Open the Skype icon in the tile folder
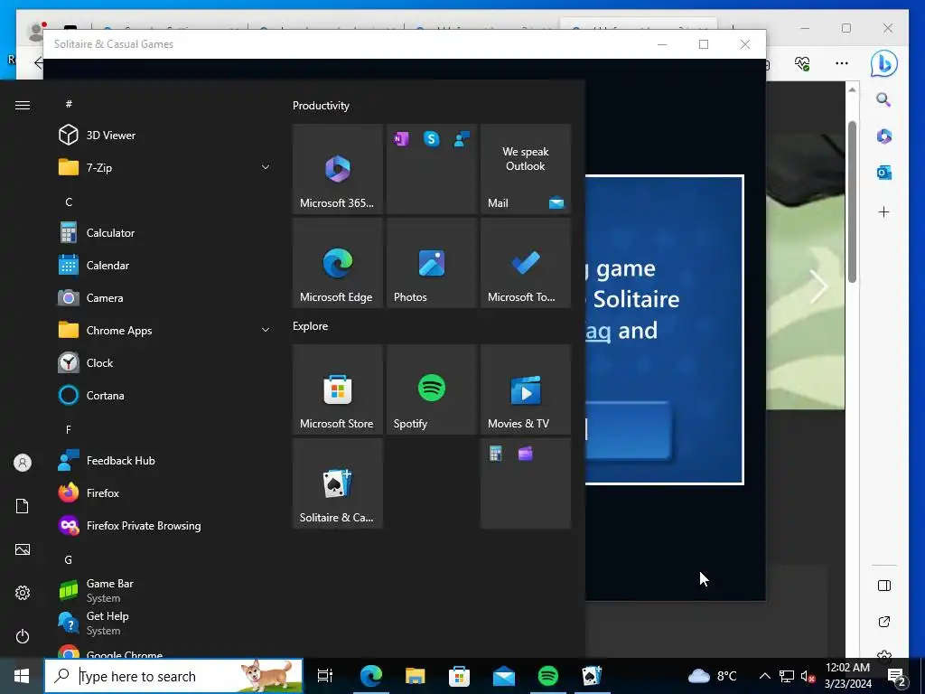Viewport: 925px width, 694px height. click(x=432, y=139)
